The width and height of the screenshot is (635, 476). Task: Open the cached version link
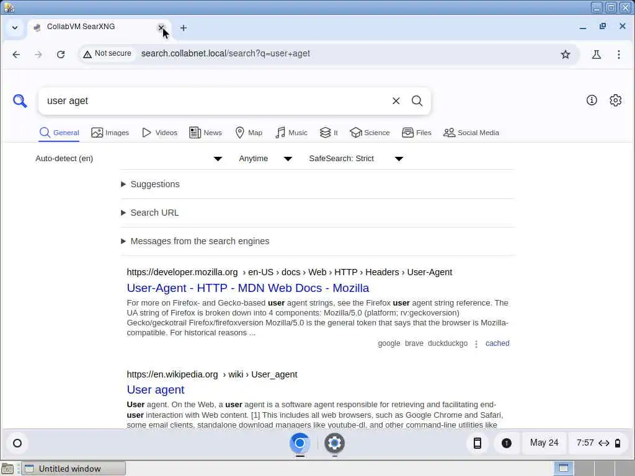coord(497,343)
